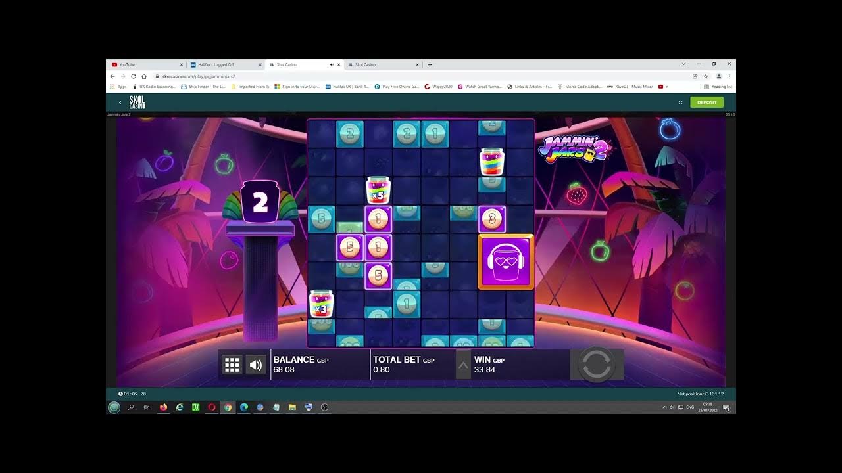842x473 pixels.
Task: Switch to Chrome on taskbar
Action: click(x=228, y=407)
